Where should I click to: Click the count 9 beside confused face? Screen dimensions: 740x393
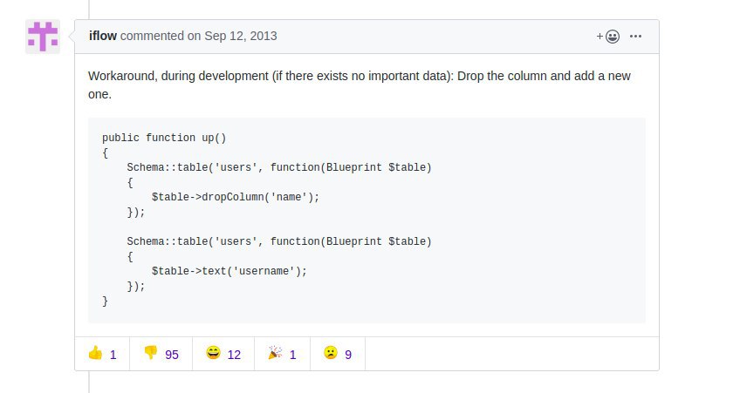348,355
